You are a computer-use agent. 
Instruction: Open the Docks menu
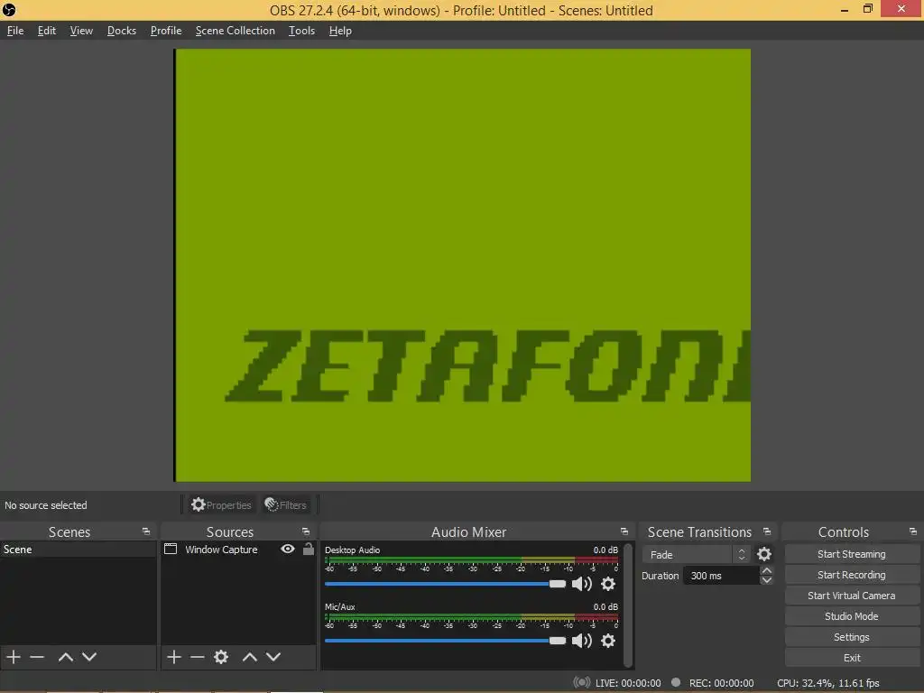click(x=122, y=31)
